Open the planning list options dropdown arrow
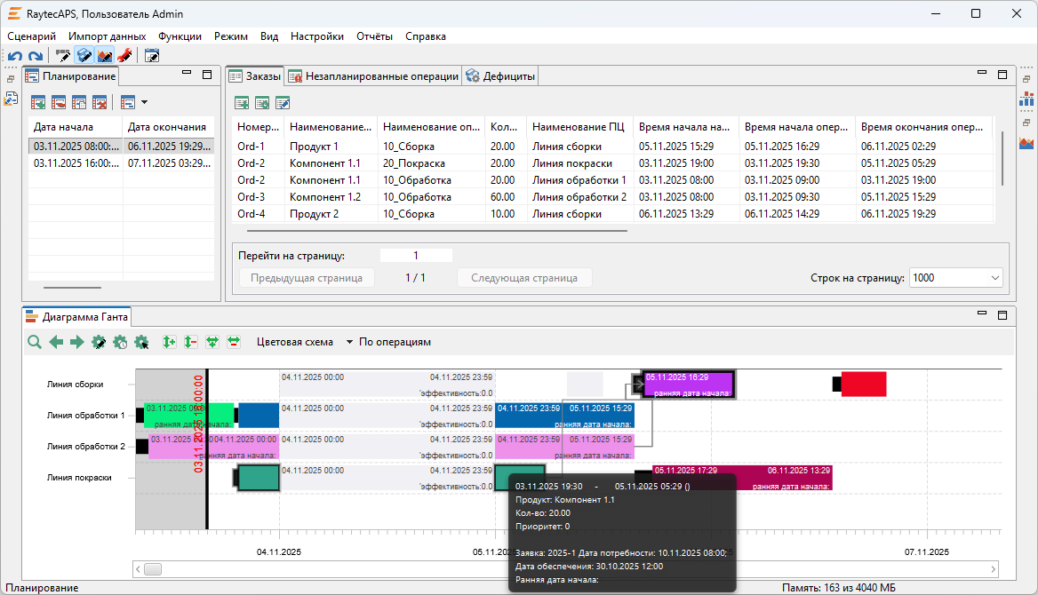This screenshot has width=1038, height=595. [144, 103]
